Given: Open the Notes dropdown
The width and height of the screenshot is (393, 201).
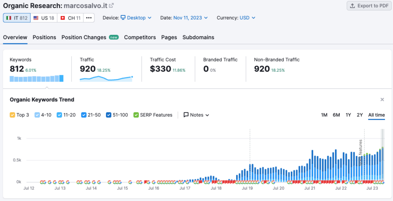Looking at the screenshot, I should coord(196,115).
